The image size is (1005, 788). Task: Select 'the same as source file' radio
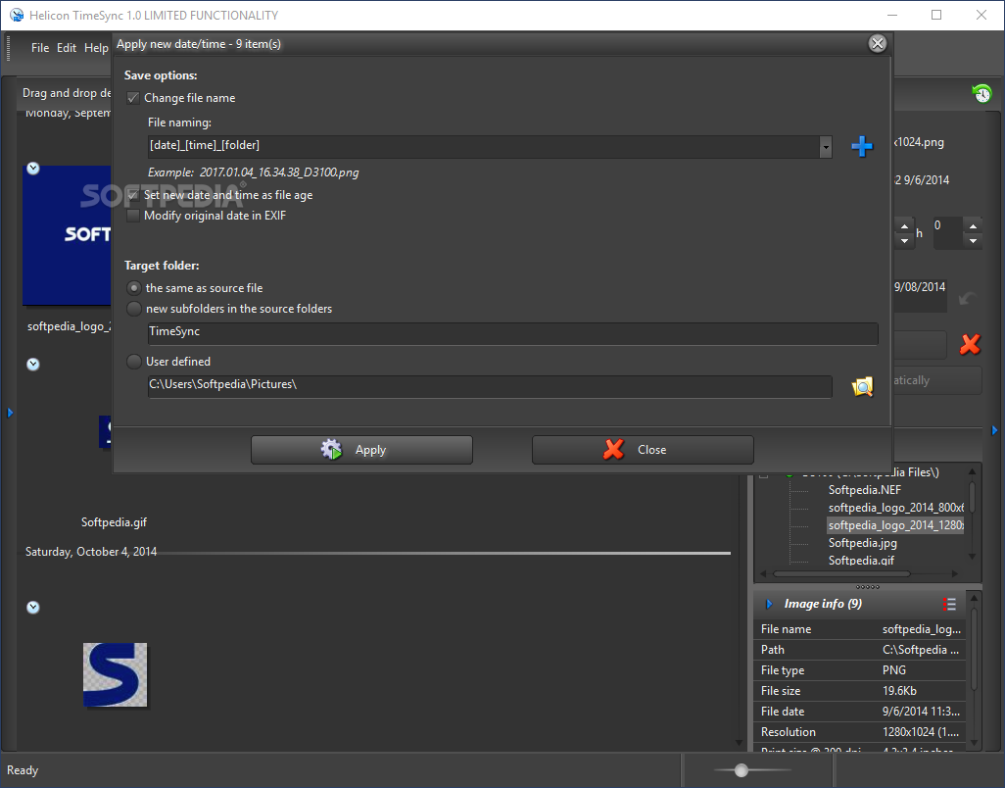point(134,288)
